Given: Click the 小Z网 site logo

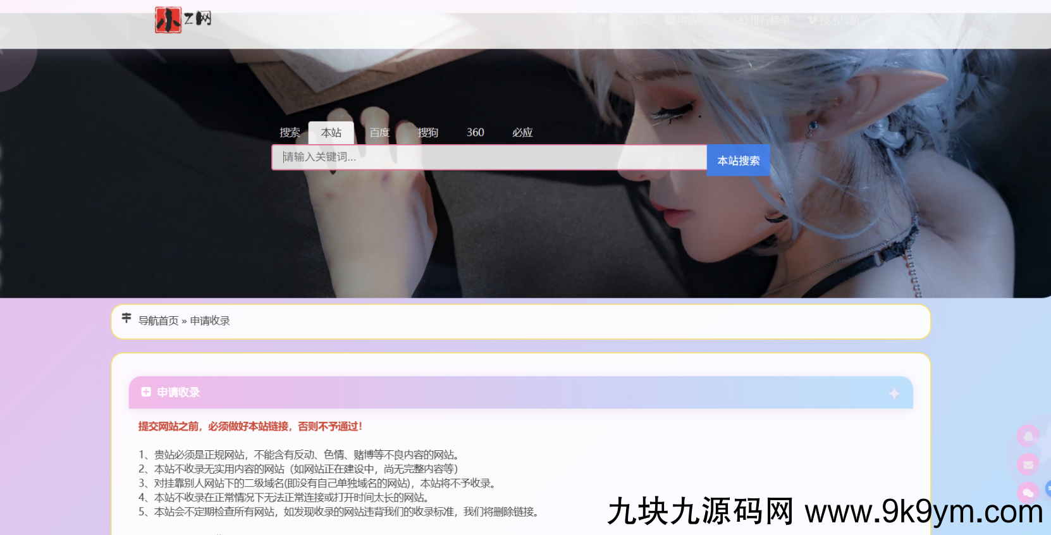Looking at the screenshot, I should click(183, 20).
